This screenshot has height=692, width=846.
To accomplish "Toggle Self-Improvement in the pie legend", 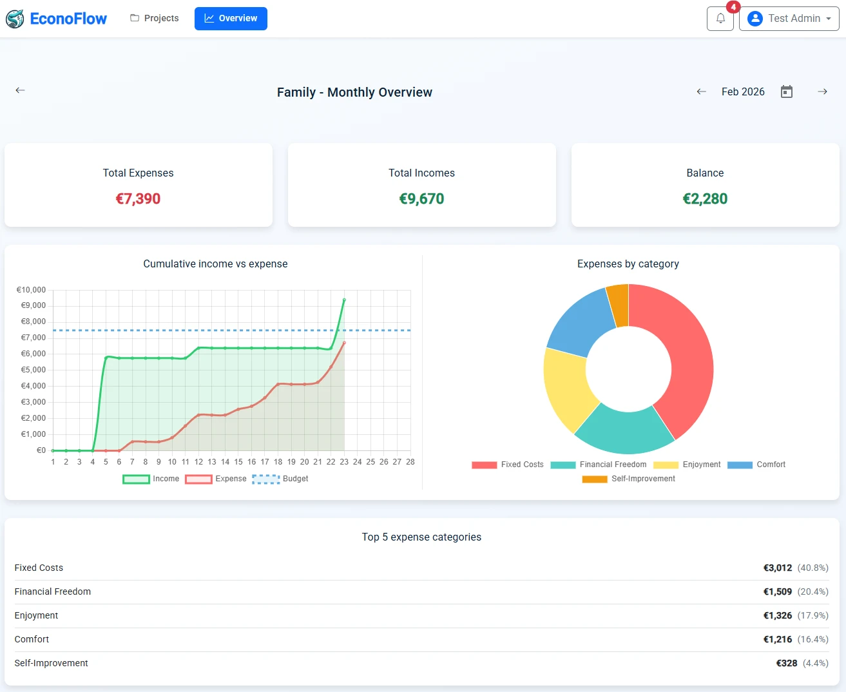I will [x=628, y=479].
